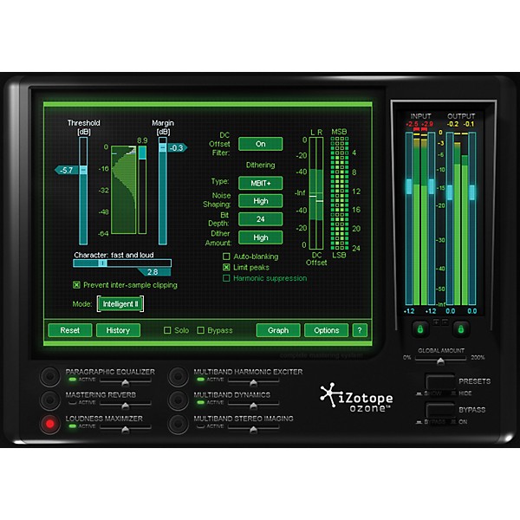Screen dimensions: 520x520
Task: Check the module Bypass checkbox
Action: (x=201, y=330)
